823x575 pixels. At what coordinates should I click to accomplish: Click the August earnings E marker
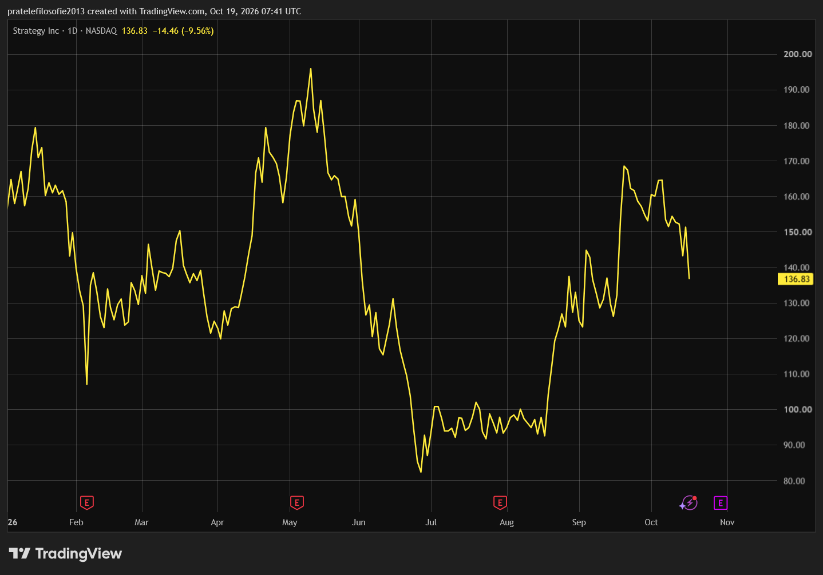pyautogui.click(x=500, y=503)
